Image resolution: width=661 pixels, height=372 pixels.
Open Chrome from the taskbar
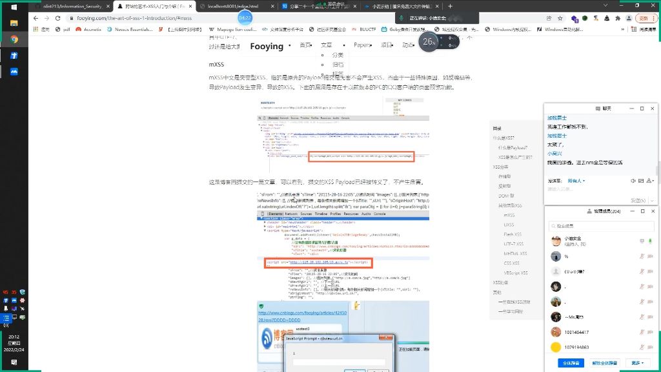pyautogui.click(x=14, y=39)
